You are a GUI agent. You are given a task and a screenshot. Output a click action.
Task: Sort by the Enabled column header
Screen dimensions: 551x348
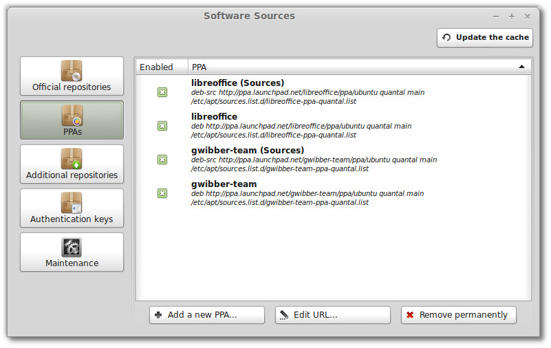[162, 67]
